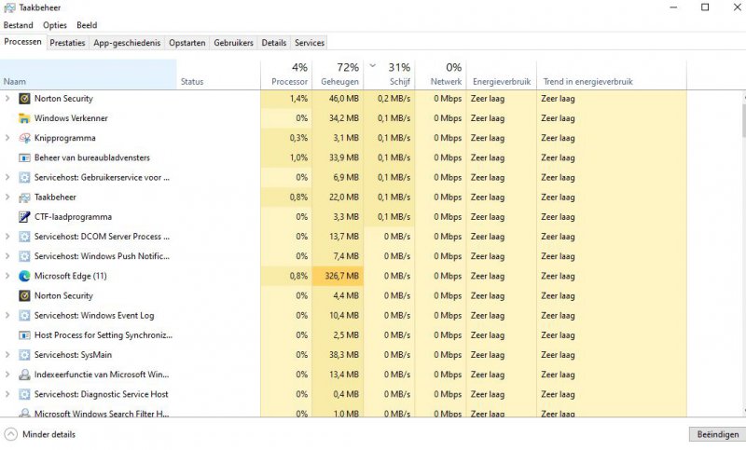The width and height of the screenshot is (746, 450).
Task: Click the Windows Verkenner folder icon
Action: pyautogui.click(x=24, y=118)
